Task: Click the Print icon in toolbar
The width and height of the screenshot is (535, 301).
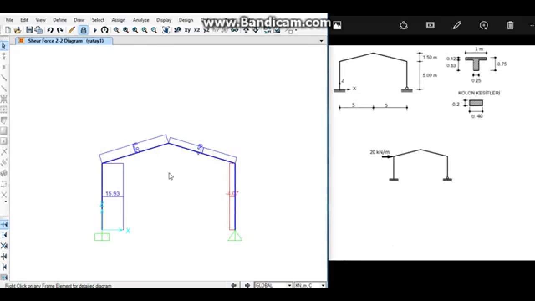Action: 38,30
